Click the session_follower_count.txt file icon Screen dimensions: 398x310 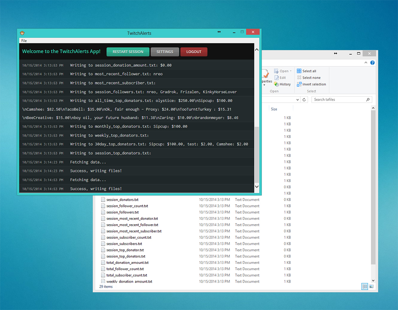pyautogui.click(x=103, y=206)
